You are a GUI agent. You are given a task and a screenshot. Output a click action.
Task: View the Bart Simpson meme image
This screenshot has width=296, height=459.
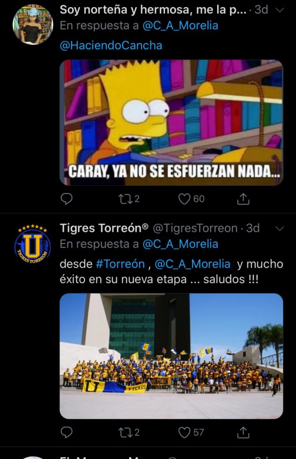tap(172, 123)
